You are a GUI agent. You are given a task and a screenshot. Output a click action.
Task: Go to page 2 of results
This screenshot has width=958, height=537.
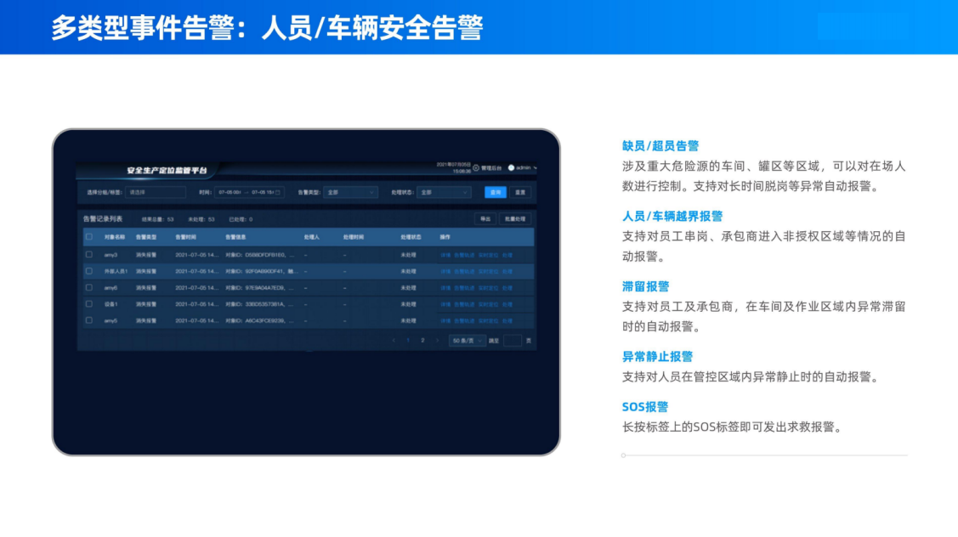[422, 341]
